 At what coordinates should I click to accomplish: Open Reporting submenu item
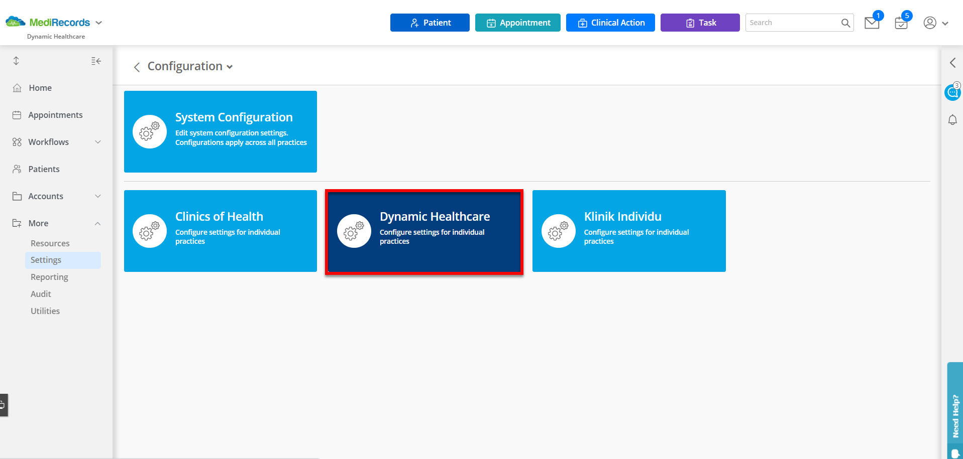click(x=49, y=277)
